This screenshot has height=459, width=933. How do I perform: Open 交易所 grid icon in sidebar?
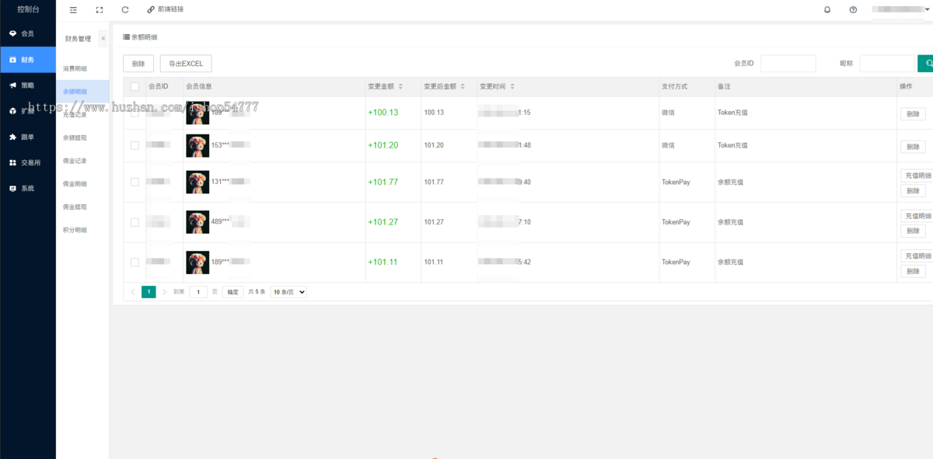point(12,162)
